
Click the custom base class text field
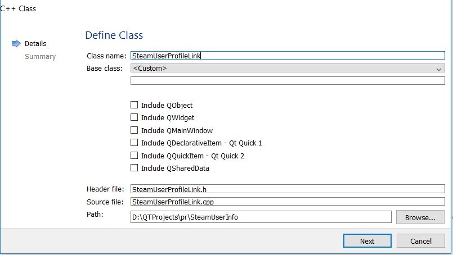287,80
